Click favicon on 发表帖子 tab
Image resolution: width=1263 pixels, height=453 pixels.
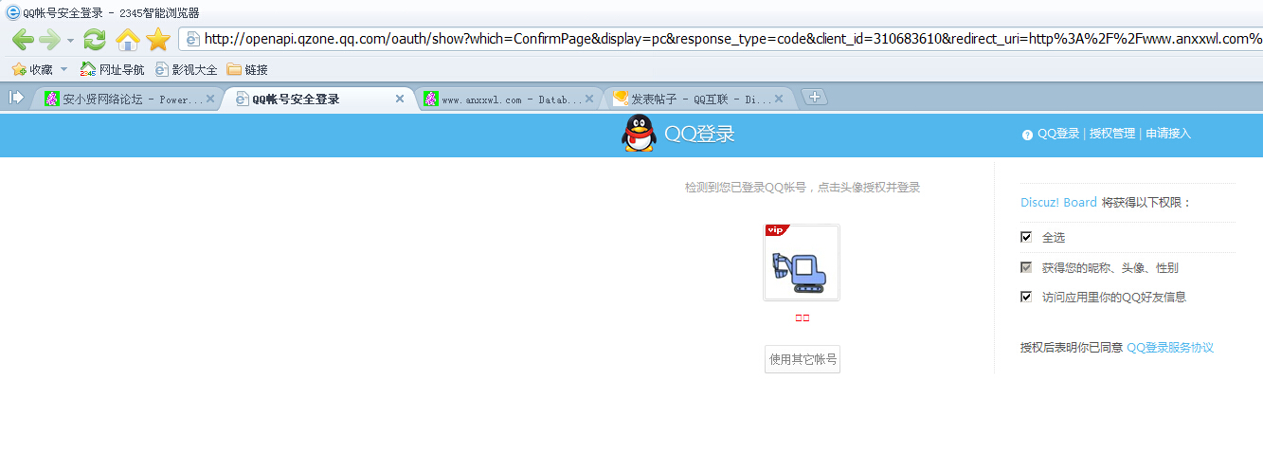622,98
